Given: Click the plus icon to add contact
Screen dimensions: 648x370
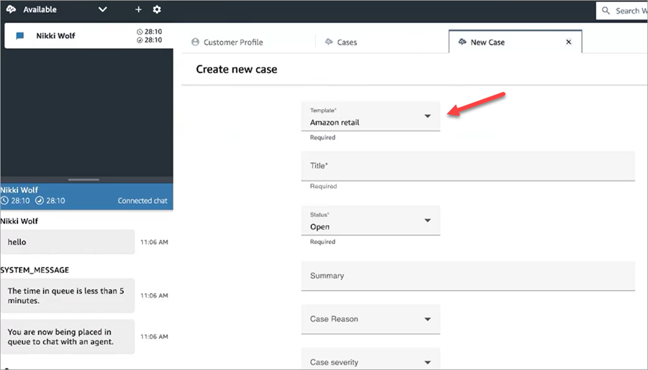Looking at the screenshot, I should click(138, 10).
